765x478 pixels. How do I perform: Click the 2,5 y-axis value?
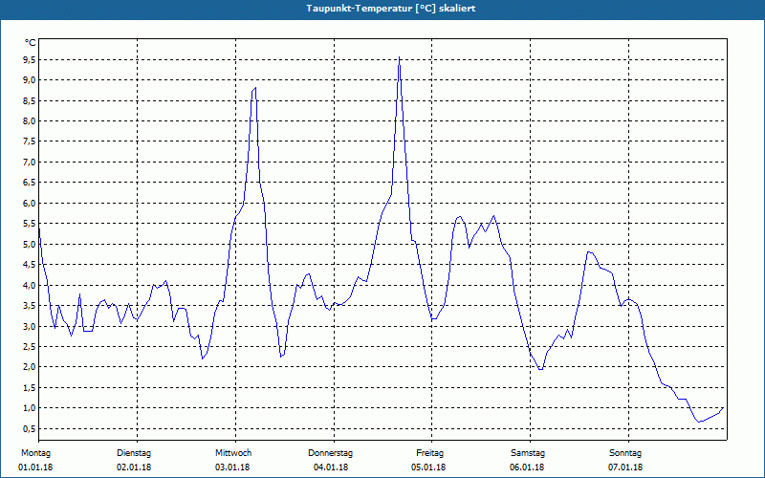click(30, 346)
